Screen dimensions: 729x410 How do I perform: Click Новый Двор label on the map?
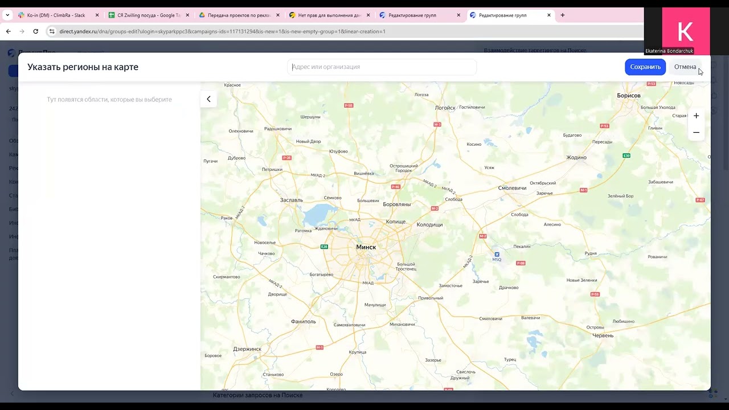click(309, 141)
